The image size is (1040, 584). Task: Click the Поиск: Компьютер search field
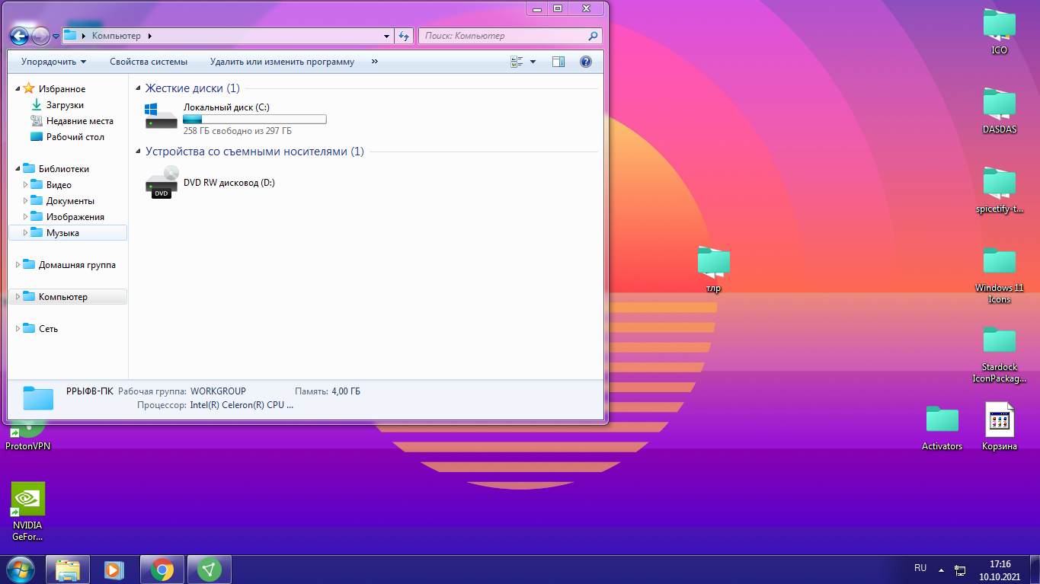pyautogui.click(x=510, y=36)
